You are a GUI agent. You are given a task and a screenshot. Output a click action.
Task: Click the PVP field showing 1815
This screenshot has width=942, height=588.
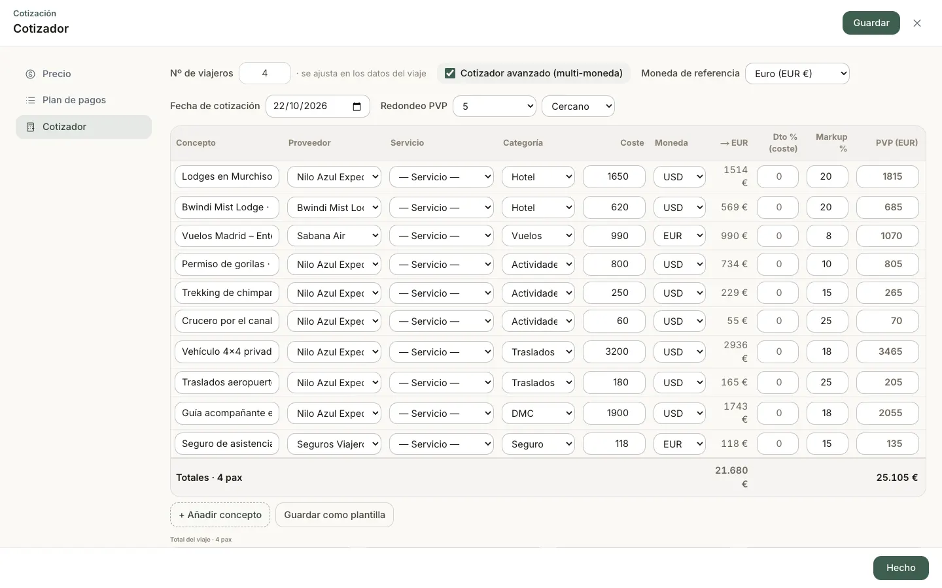pos(888,176)
